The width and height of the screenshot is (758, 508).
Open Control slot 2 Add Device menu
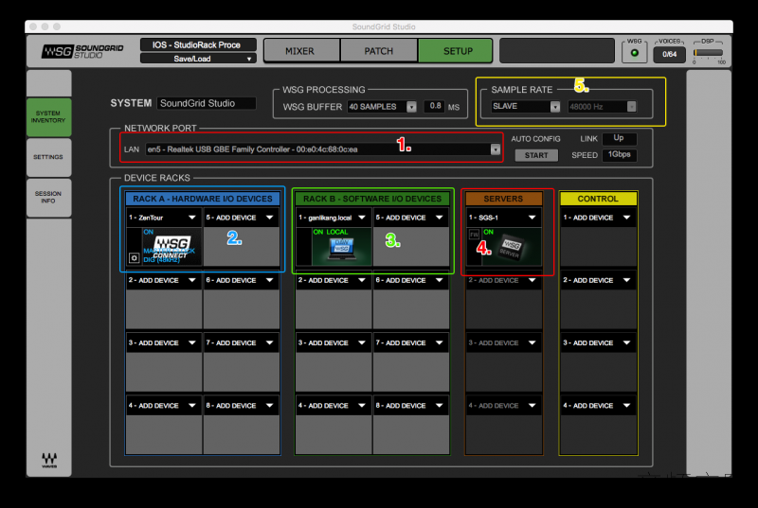click(x=598, y=280)
